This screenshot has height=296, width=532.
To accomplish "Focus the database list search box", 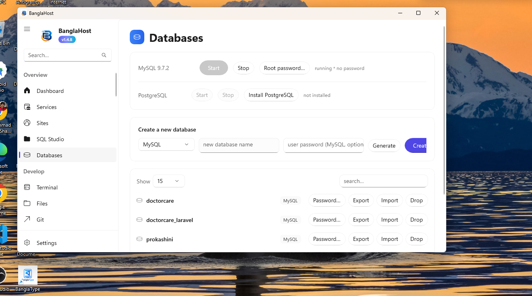I will tap(384, 181).
